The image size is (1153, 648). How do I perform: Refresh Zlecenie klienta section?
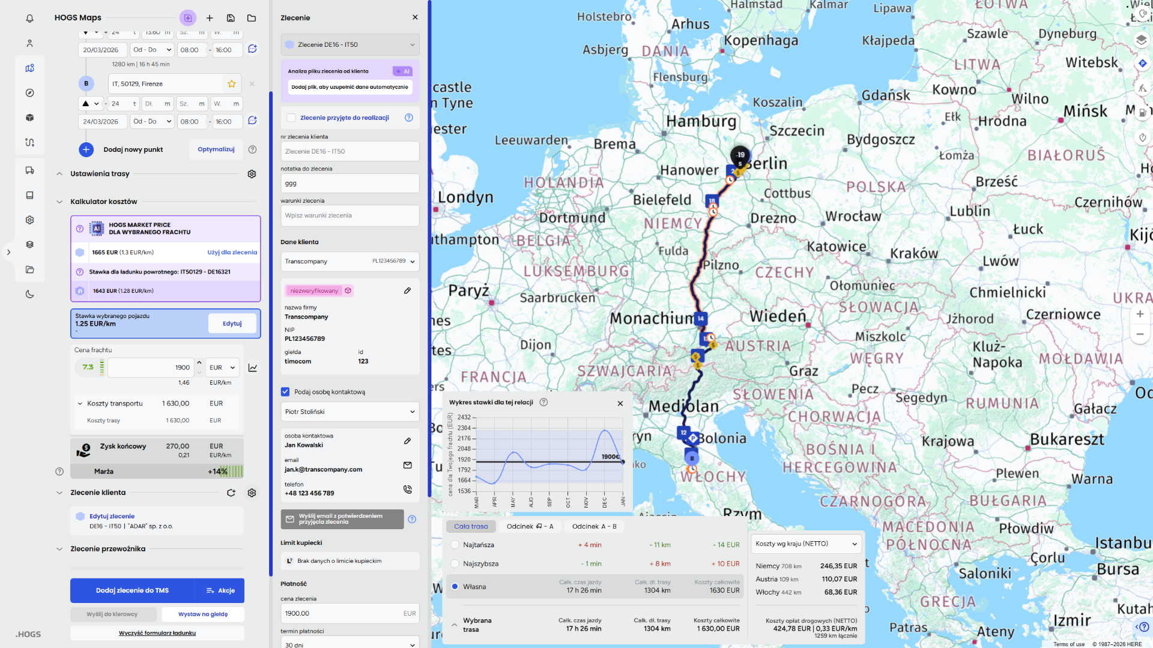tap(231, 493)
